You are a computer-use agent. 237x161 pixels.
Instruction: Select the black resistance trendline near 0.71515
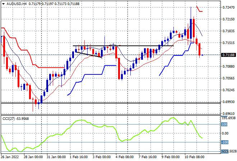point(123,46)
